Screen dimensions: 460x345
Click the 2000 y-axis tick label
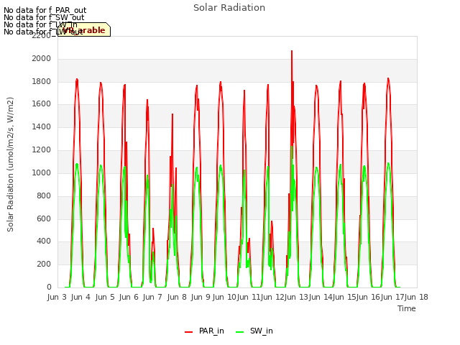point(42,59)
